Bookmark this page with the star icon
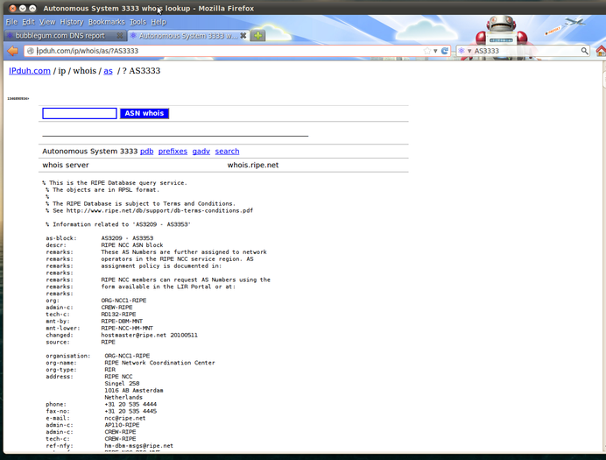The height and width of the screenshot is (460, 606). coord(427,51)
